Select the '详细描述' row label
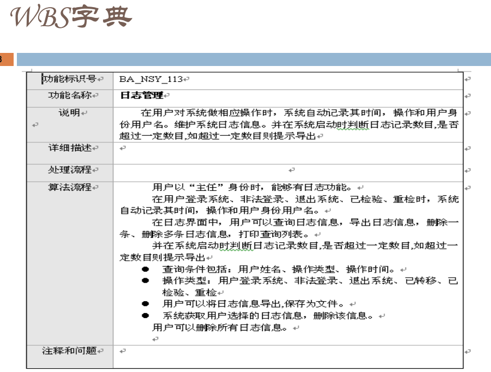Screen dimensions: 491x372 pos(70,148)
